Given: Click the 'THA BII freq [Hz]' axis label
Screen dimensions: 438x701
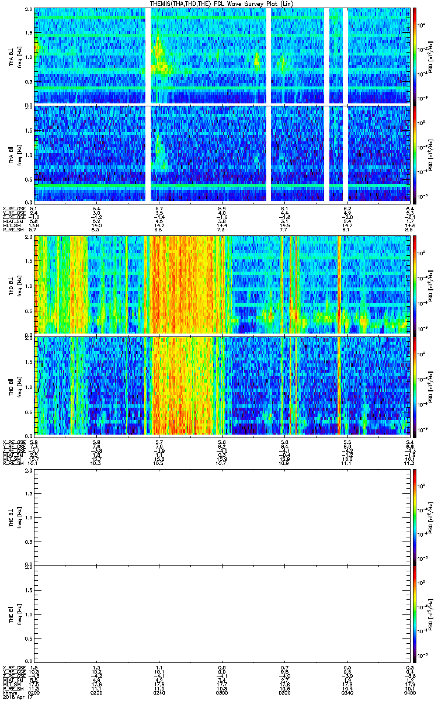Looking at the screenshot, I should 14,154.
